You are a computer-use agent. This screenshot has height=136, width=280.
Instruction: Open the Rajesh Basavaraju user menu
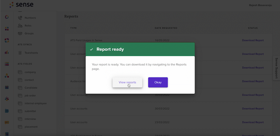(260, 5)
